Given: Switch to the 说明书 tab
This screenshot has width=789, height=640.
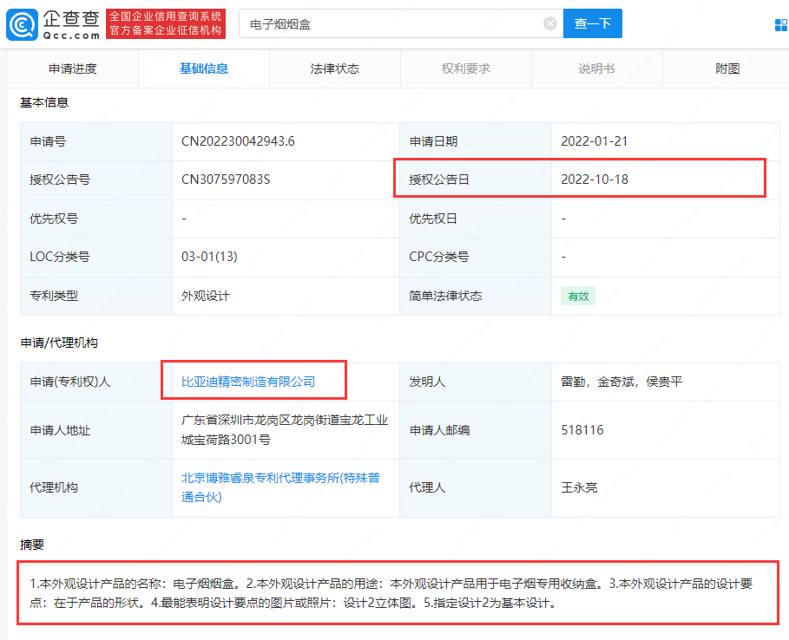Looking at the screenshot, I should [596, 69].
